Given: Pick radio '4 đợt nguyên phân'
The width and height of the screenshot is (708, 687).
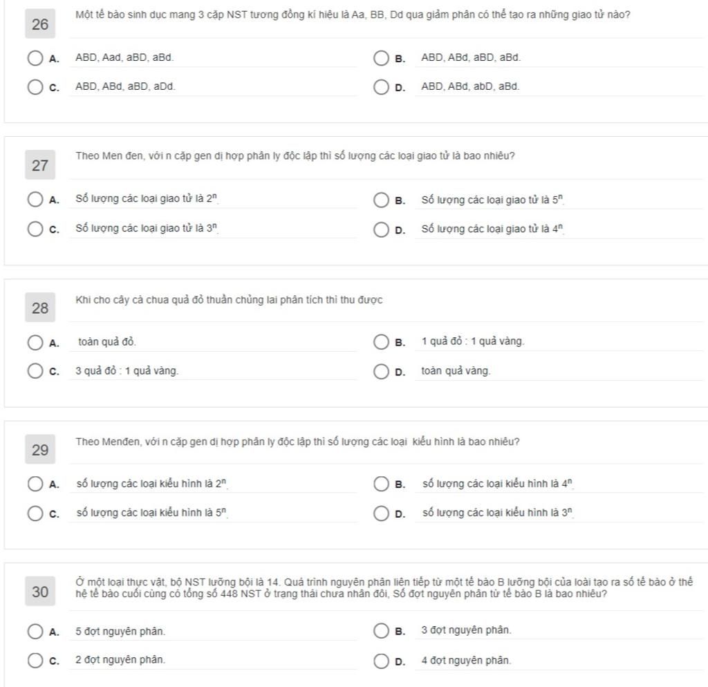Looking at the screenshot, I should 381,661.
